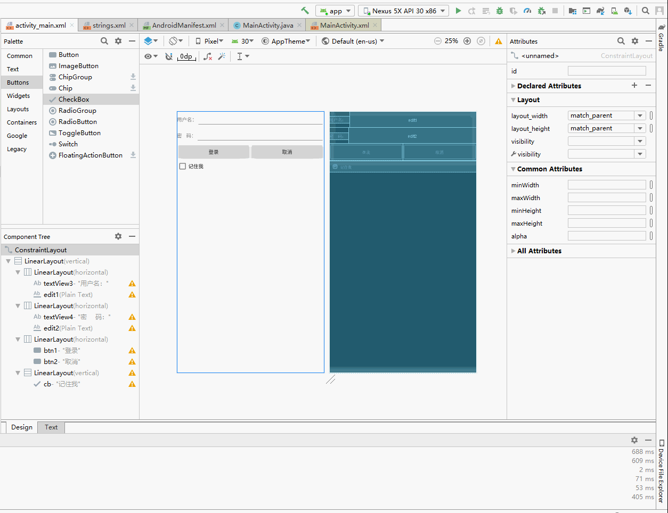The width and height of the screenshot is (668, 513).
Task: Open orientation for preview dropdown
Action: pos(176,41)
